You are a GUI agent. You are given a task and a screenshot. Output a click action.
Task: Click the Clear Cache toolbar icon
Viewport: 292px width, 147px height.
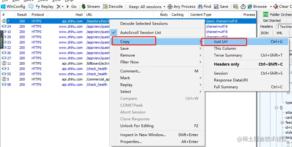[x=276, y=7]
